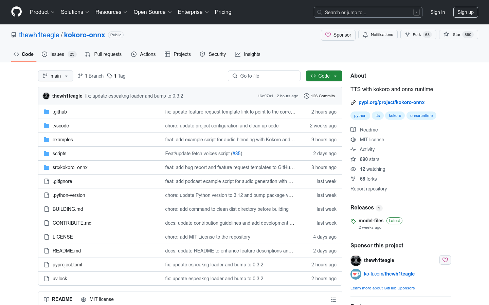Click the GitHub logo icon
Viewport: 489px width, 305px height.
pyautogui.click(x=16, y=12)
